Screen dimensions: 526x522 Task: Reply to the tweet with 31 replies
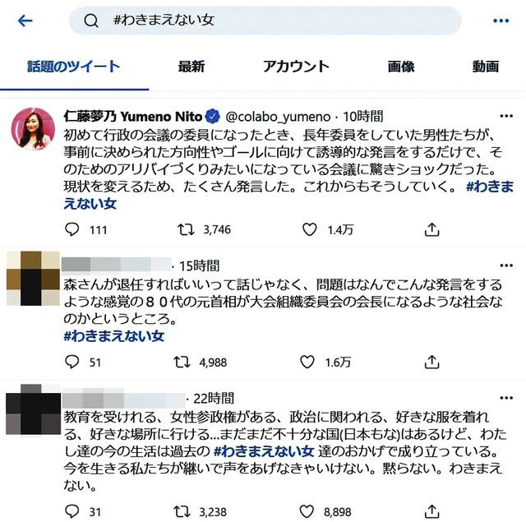[72, 511]
